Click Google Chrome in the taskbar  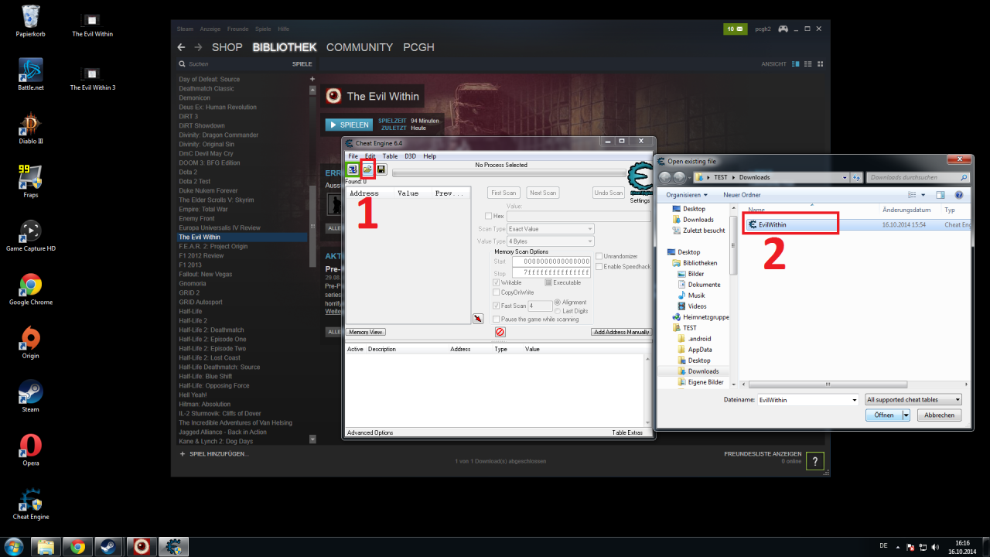(77, 547)
